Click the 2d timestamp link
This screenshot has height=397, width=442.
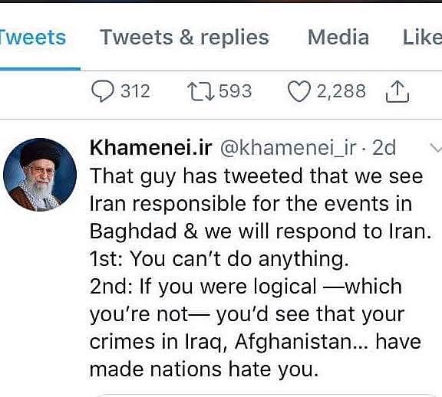pyautogui.click(x=384, y=148)
